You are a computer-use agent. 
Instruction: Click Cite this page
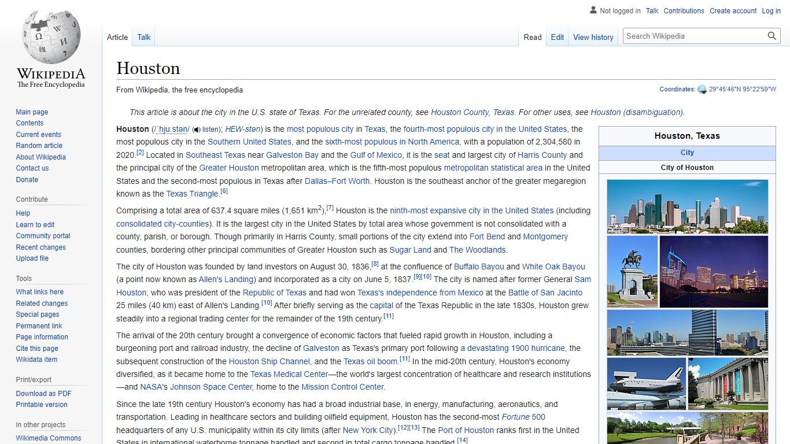(x=37, y=349)
